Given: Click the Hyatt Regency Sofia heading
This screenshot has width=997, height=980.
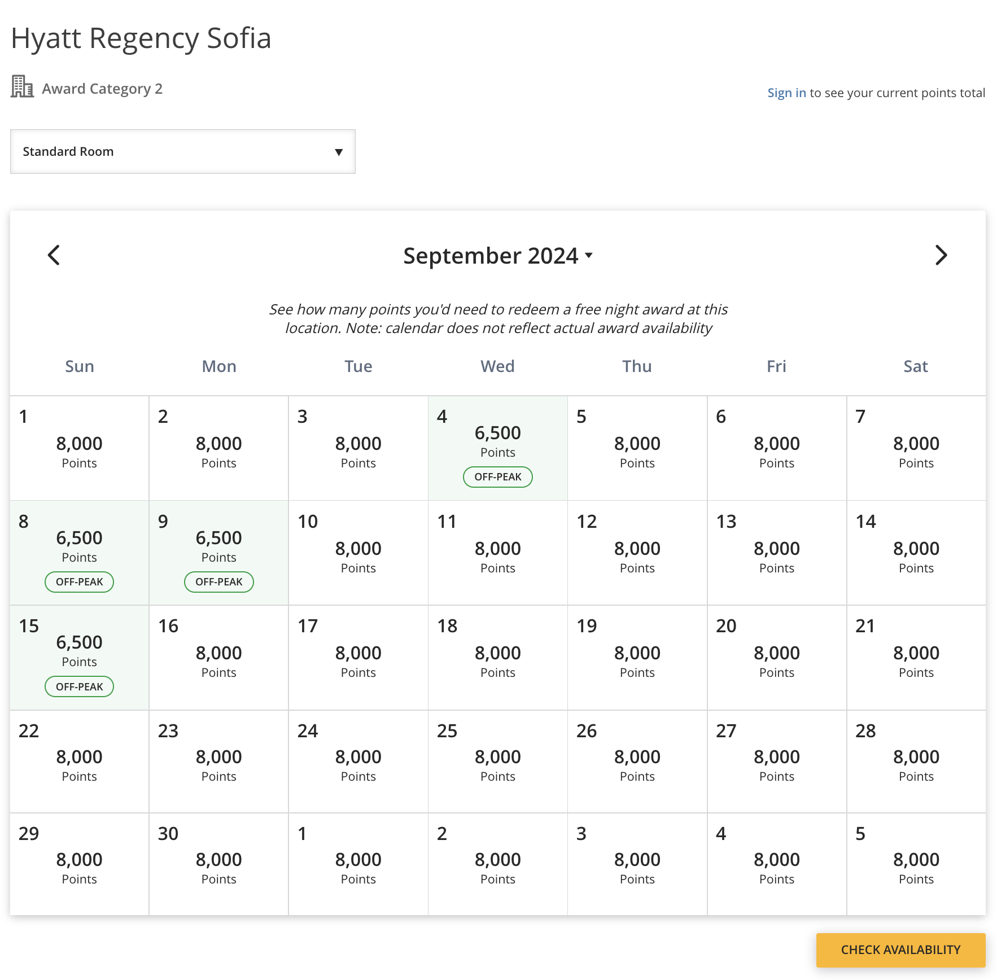Looking at the screenshot, I should click(x=141, y=39).
